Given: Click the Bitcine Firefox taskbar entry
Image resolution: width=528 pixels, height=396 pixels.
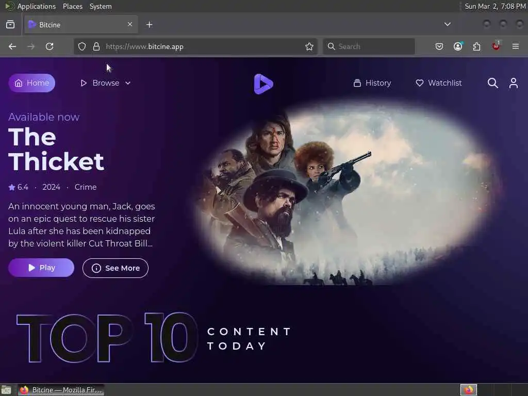Looking at the screenshot, I should [x=61, y=390].
